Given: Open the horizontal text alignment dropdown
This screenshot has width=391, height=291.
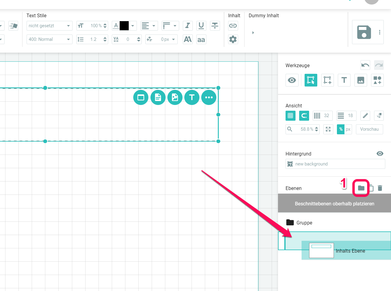Looking at the screenshot, I should pos(149,26).
